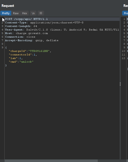Click the Accept-Encoding: gzip, deflate header

pyautogui.click(x=32, y=40)
